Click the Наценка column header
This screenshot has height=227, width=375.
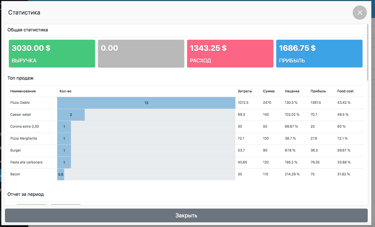(292, 91)
